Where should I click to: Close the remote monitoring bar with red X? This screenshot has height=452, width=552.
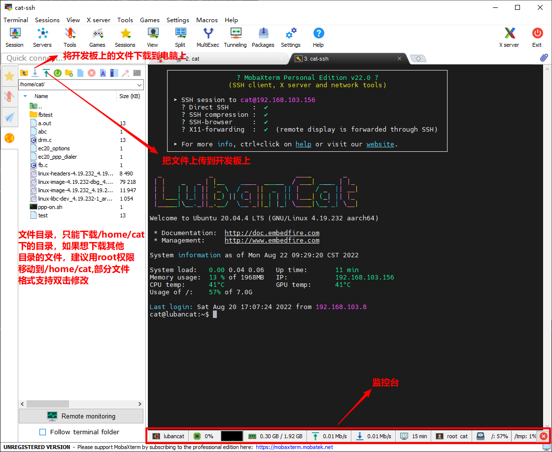click(x=543, y=436)
